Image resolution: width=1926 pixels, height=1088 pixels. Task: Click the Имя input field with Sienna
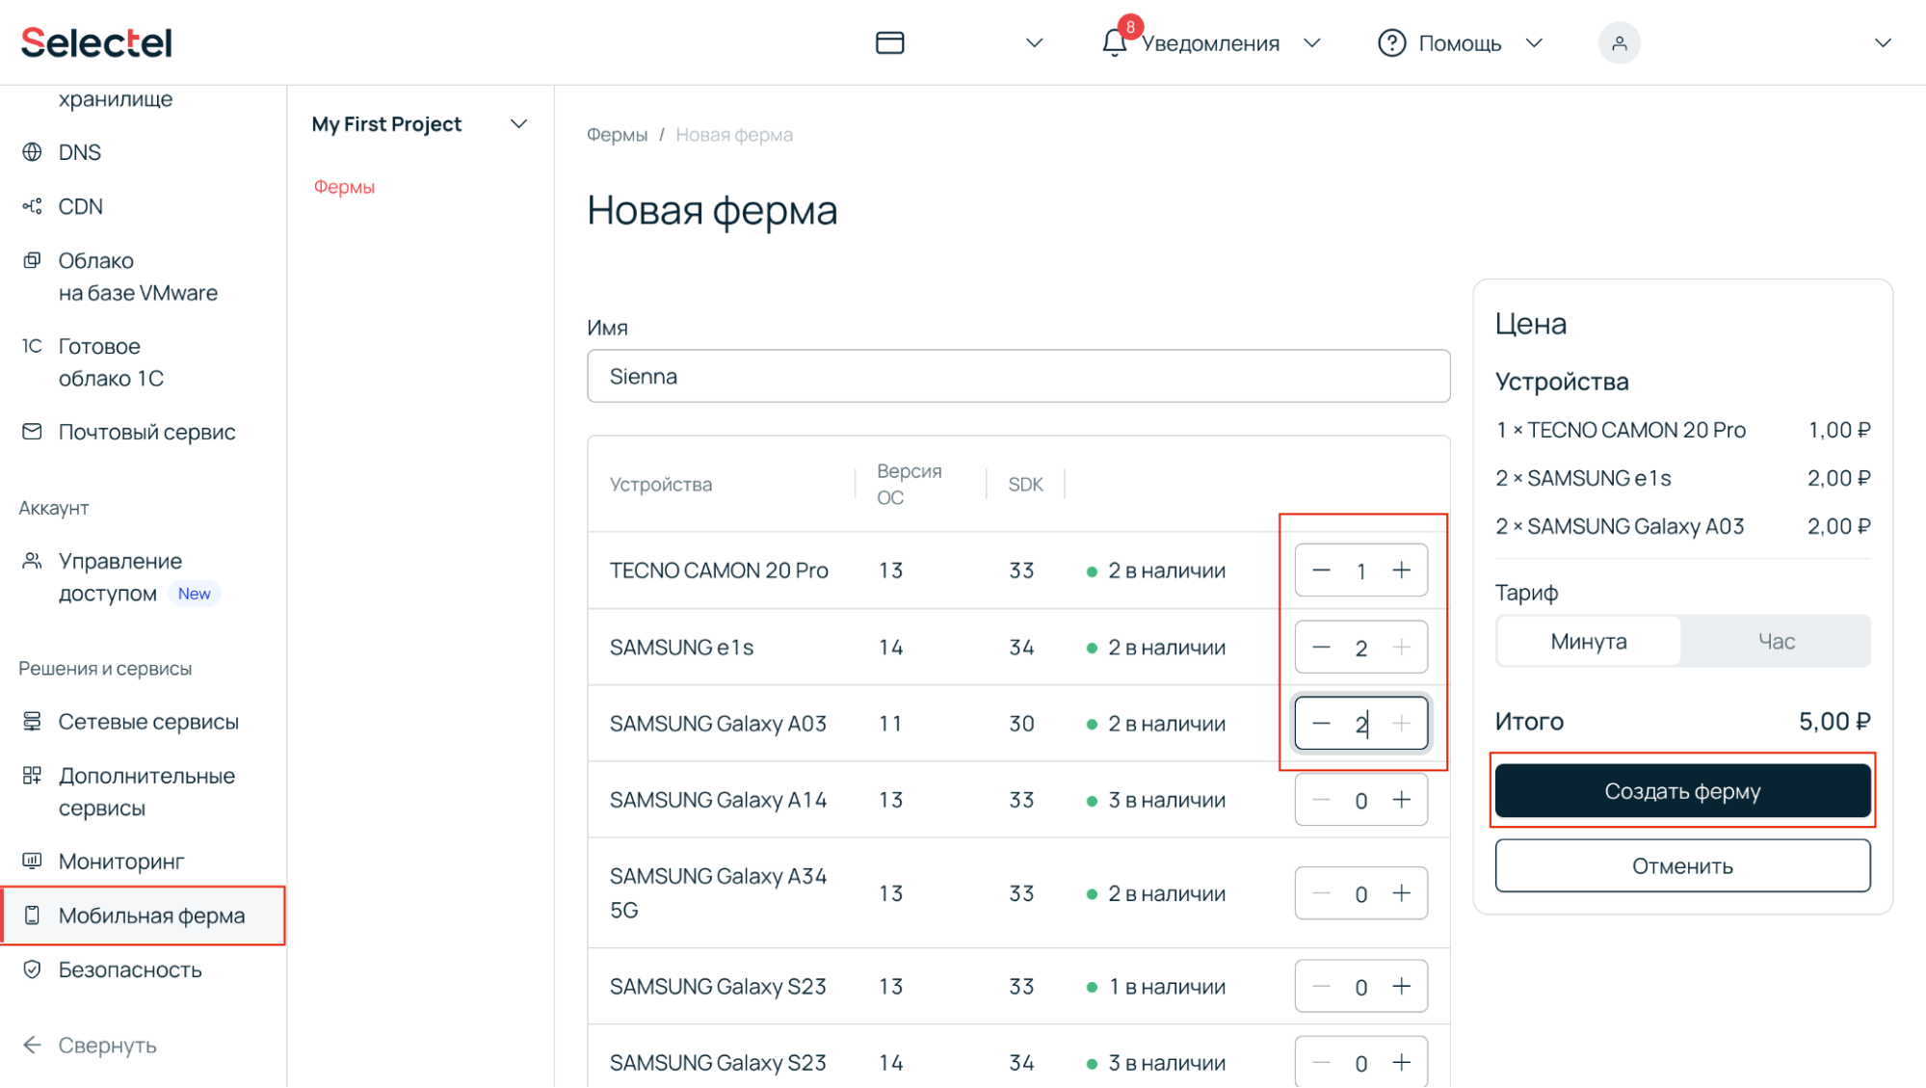(x=1017, y=377)
